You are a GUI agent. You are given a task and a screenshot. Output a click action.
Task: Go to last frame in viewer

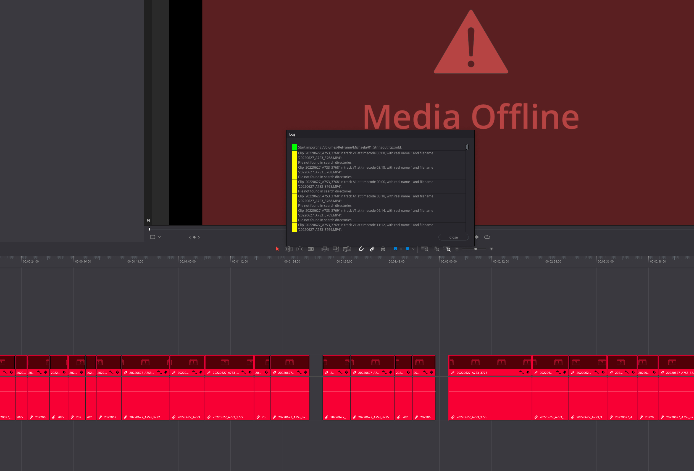click(477, 237)
